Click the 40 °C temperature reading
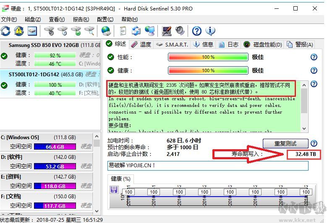Image resolution: width=327 pixels, height=223 pixels. [x=55, y=93]
